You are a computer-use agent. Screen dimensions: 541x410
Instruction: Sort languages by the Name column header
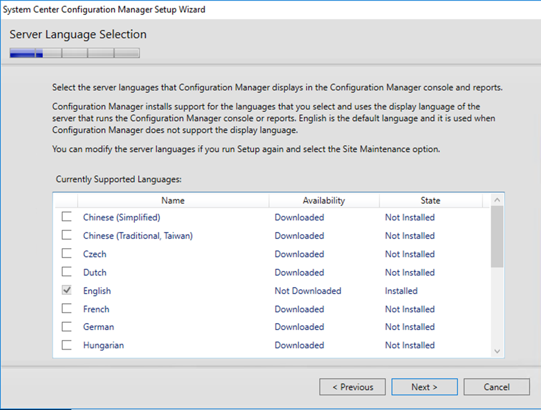[x=173, y=201]
